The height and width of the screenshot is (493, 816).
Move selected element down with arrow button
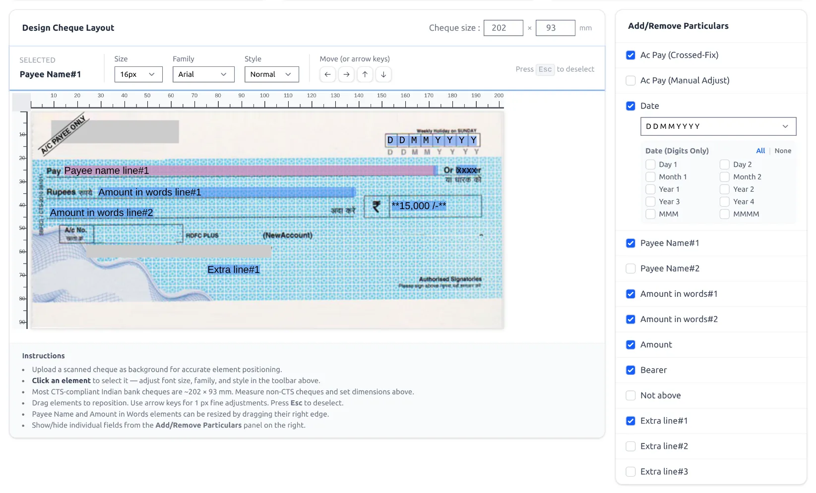(383, 74)
